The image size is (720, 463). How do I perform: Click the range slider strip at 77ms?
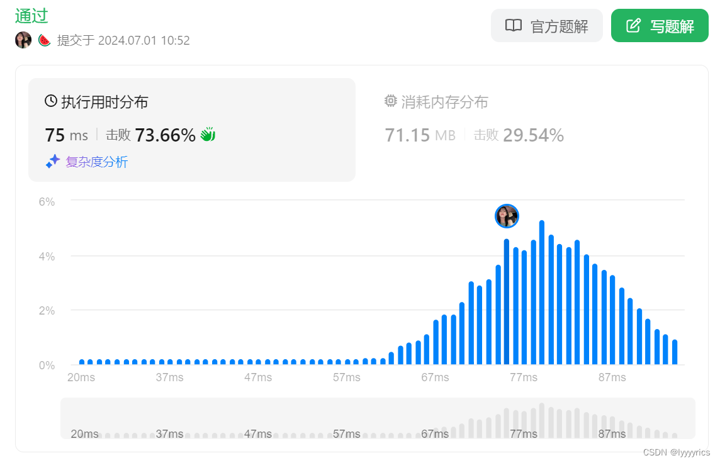click(524, 433)
